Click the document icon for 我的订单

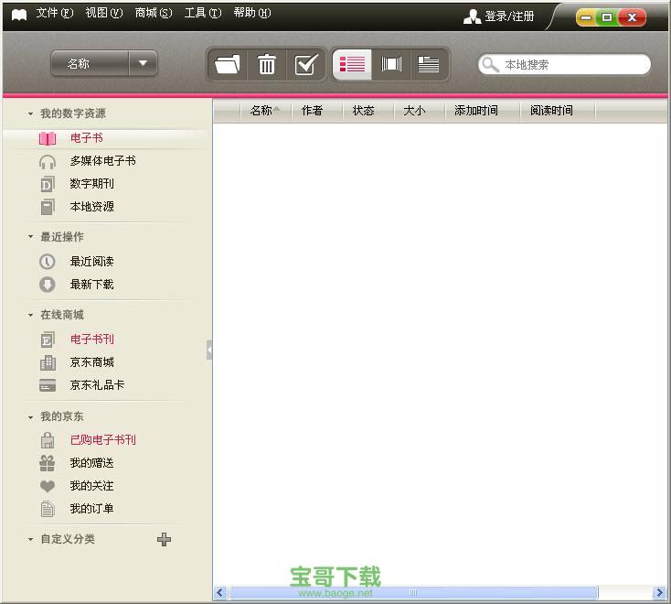(x=48, y=509)
